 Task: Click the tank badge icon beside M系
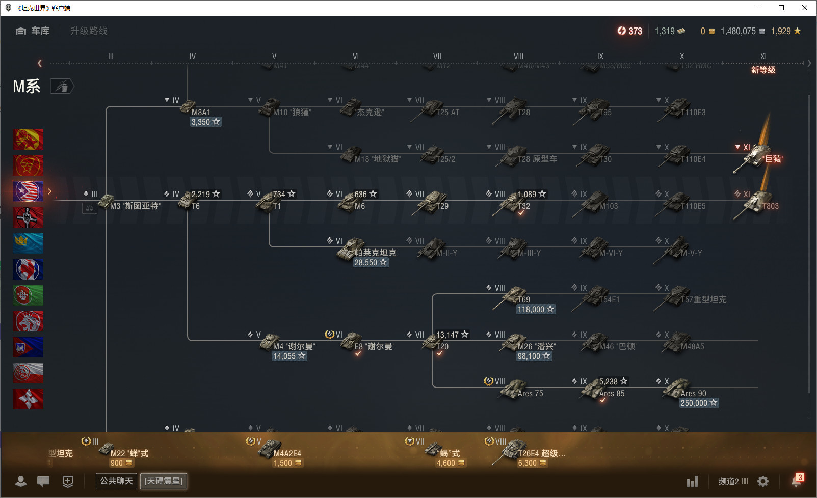tap(62, 87)
